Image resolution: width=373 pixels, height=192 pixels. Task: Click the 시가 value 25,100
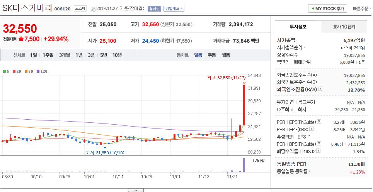(108, 41)
